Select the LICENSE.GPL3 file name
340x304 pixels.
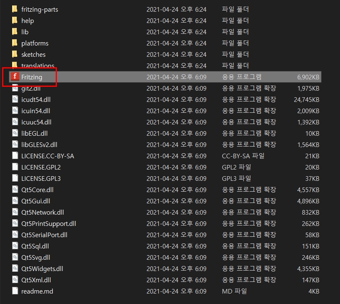tap(41, 179)
